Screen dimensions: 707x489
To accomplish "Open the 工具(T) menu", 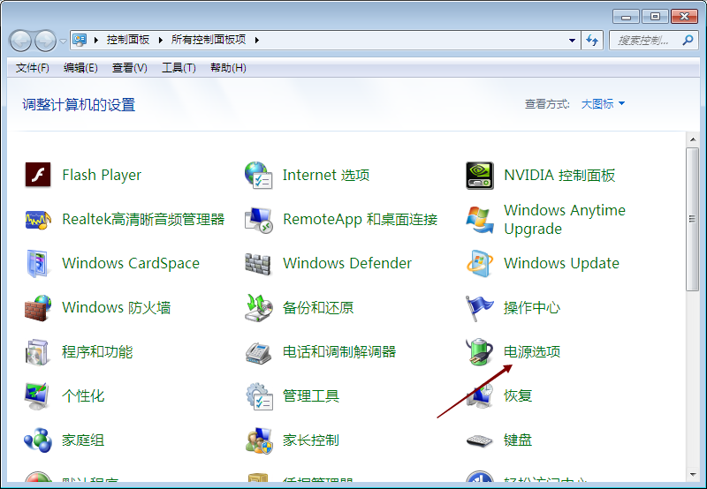I will 179,68.
